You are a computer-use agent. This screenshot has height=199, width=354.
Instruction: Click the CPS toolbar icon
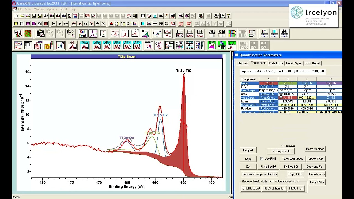pyautogui.click(x=123, y=24)
